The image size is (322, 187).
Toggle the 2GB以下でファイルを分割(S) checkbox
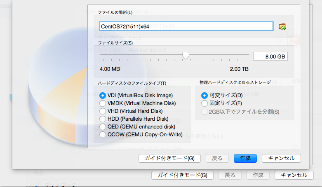tap(204, 112)
